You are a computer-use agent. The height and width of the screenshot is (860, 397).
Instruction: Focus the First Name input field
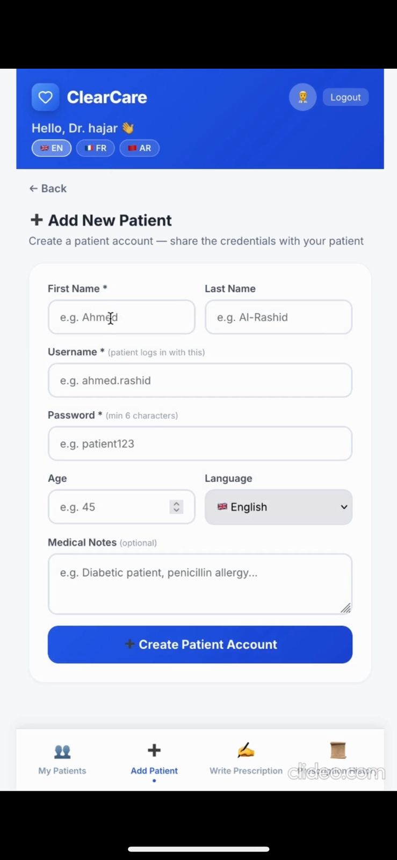pyautogui.click(x=121, y=317)
